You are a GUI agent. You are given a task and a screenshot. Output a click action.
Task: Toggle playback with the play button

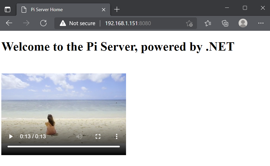coord(11,136)
